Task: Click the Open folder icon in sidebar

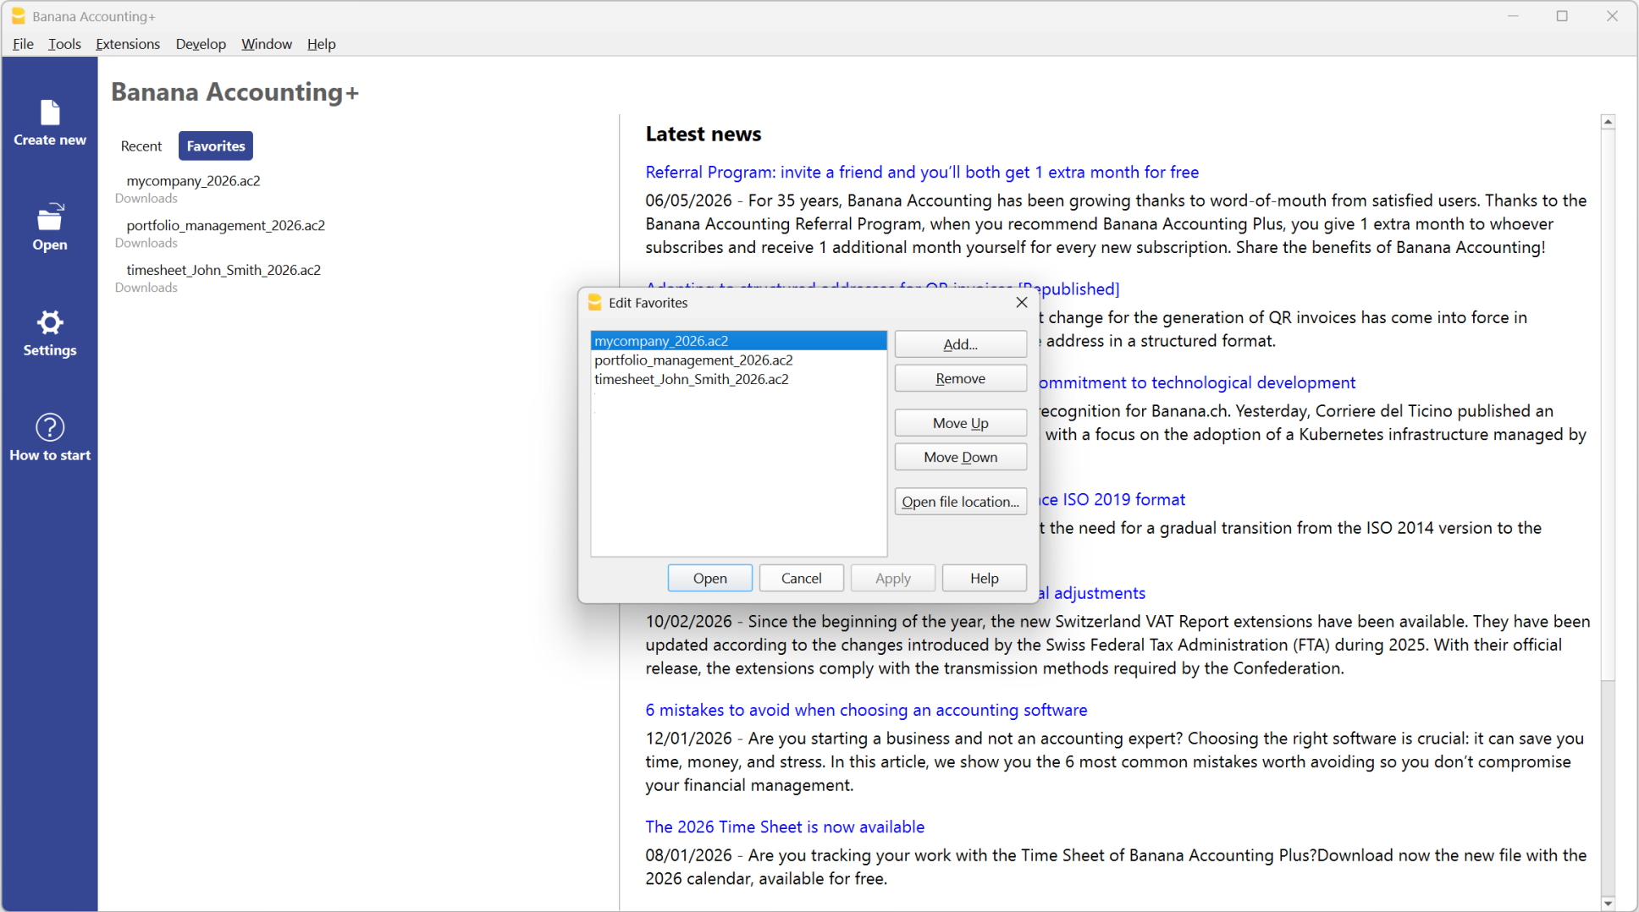Action: point(50,217)
